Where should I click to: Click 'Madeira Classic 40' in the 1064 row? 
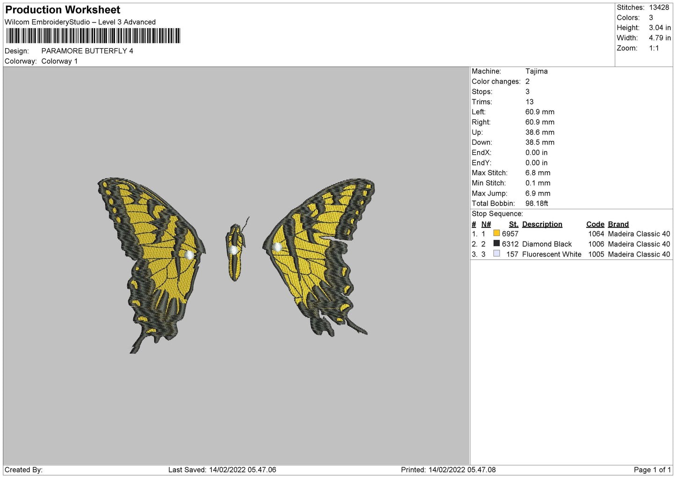click(639, 234)
